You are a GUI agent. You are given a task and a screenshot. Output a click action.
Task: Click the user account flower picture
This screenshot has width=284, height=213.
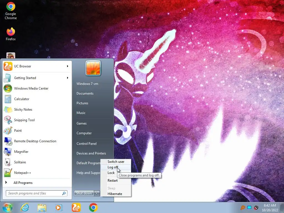click(x=93, y=68)
